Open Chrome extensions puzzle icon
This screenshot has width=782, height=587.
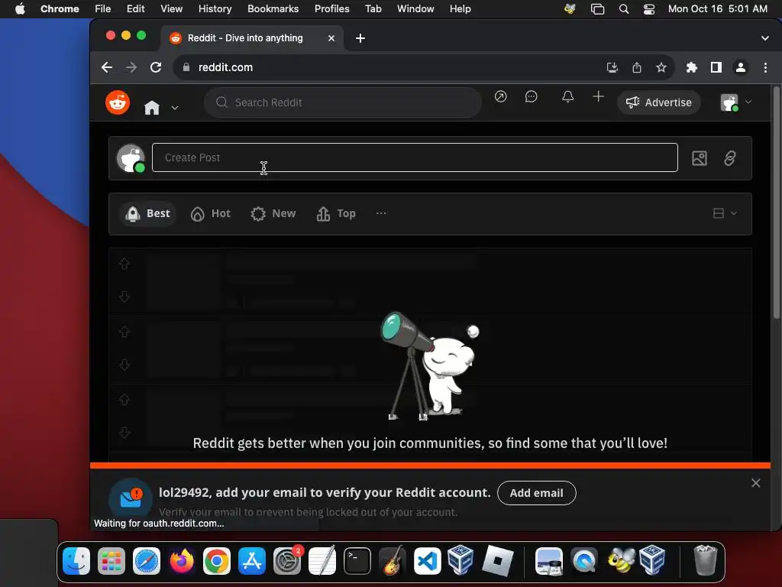tap(691, 67)
